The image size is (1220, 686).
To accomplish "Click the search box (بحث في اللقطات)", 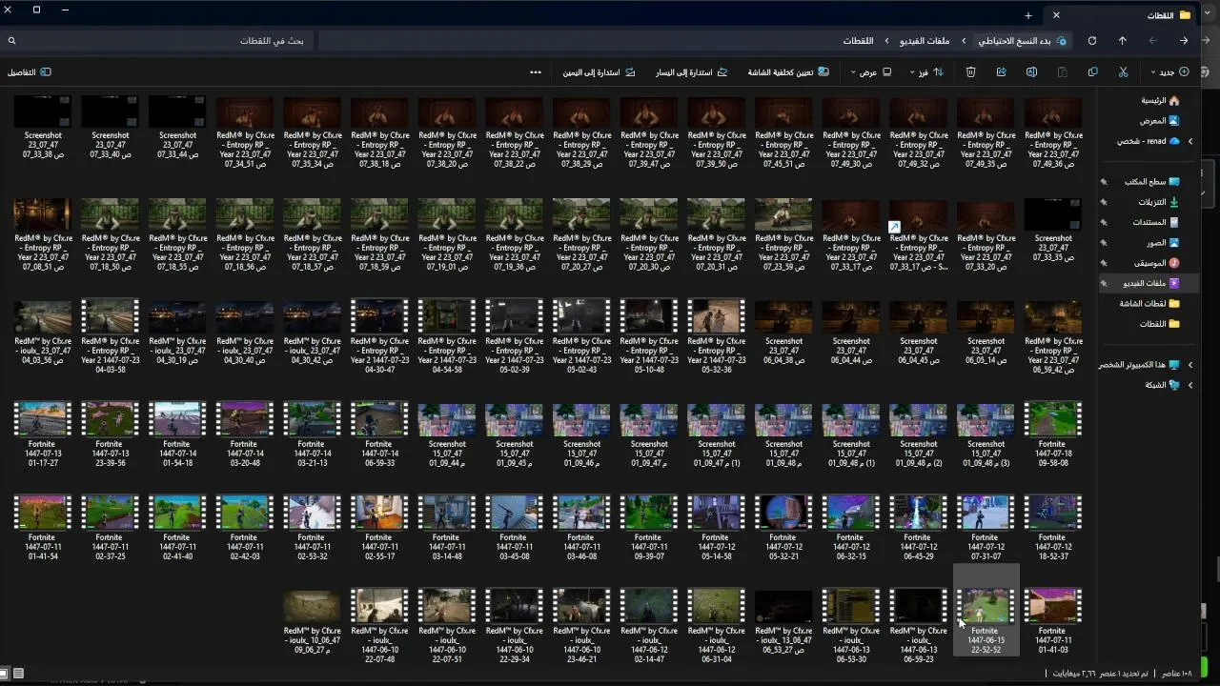I will tap(157, 41).
